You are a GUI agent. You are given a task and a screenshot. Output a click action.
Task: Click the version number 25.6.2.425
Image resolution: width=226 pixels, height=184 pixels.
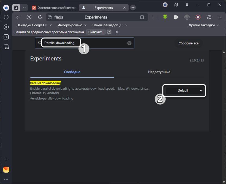197,60
